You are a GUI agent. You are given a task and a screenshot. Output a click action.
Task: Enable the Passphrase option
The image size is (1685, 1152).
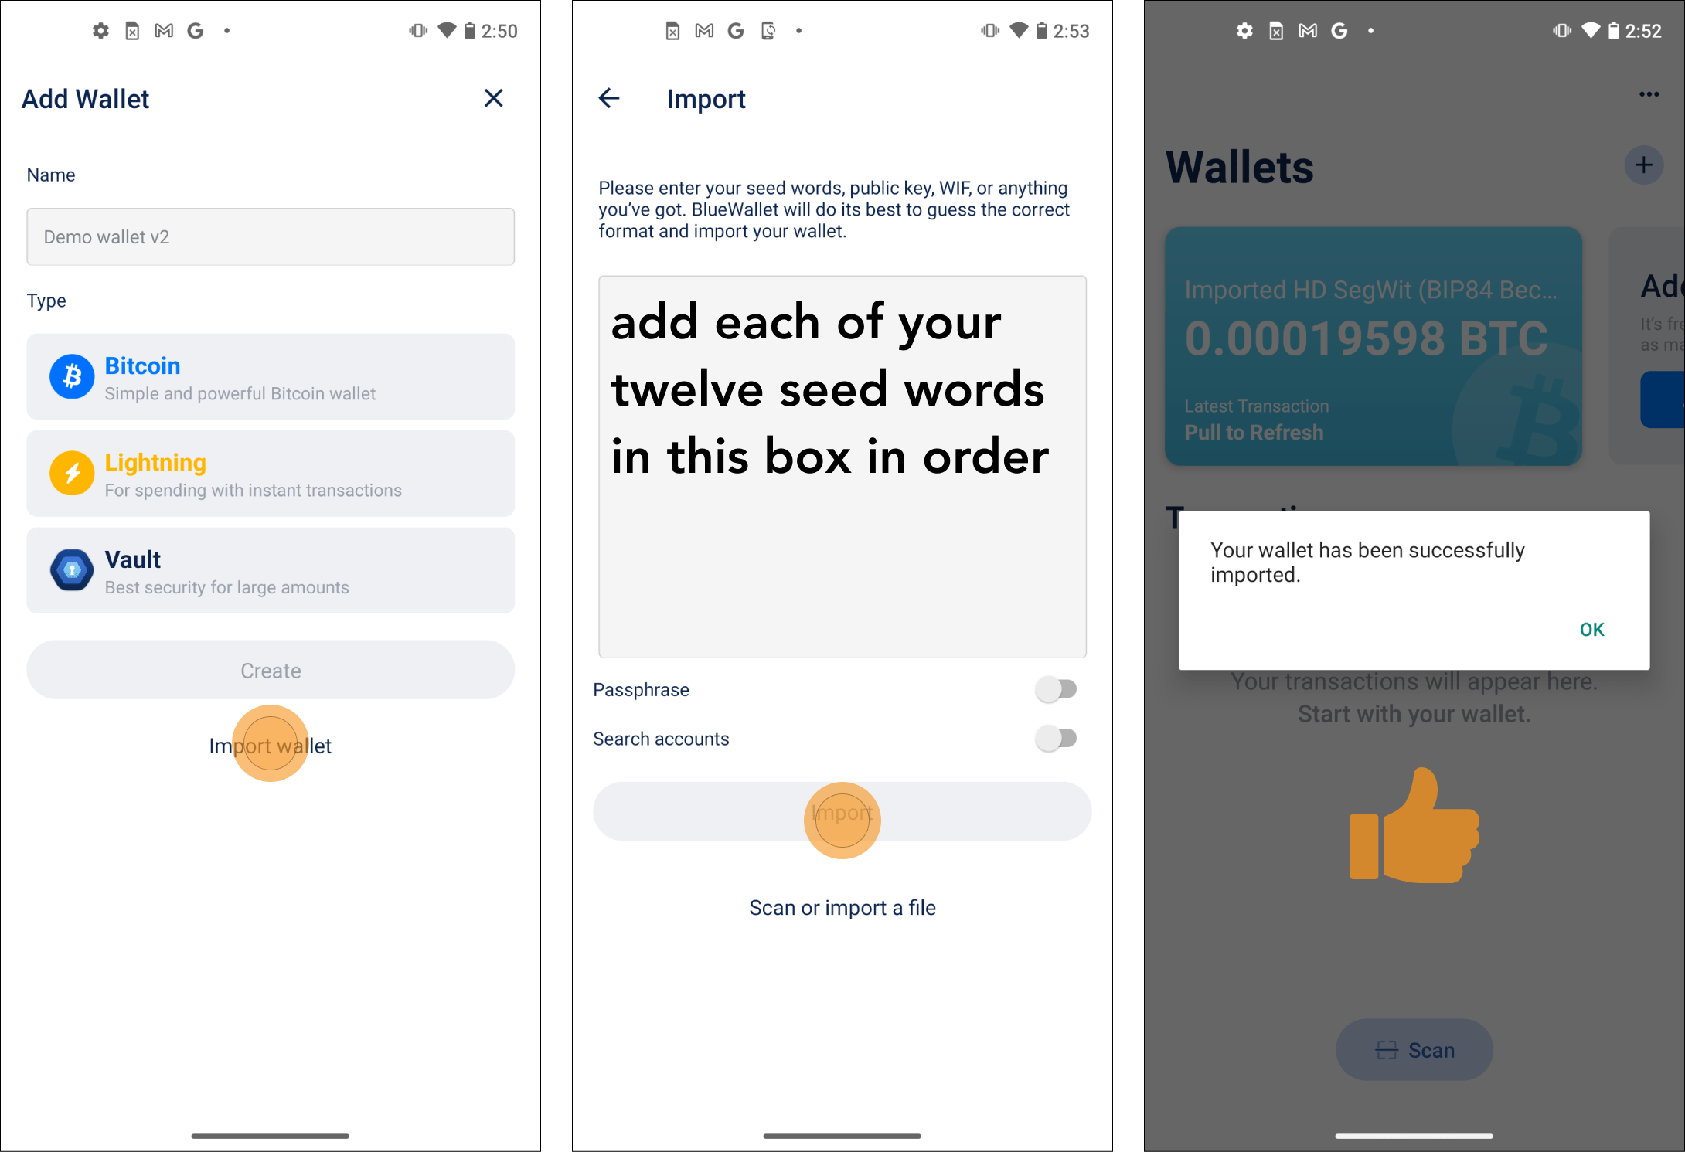(1057, 688)
